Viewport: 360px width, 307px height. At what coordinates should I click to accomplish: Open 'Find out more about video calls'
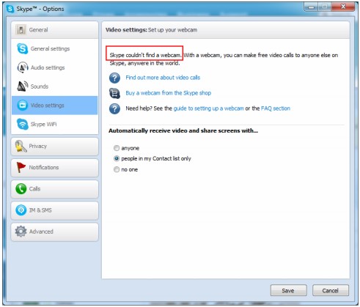tap(163, 78)
